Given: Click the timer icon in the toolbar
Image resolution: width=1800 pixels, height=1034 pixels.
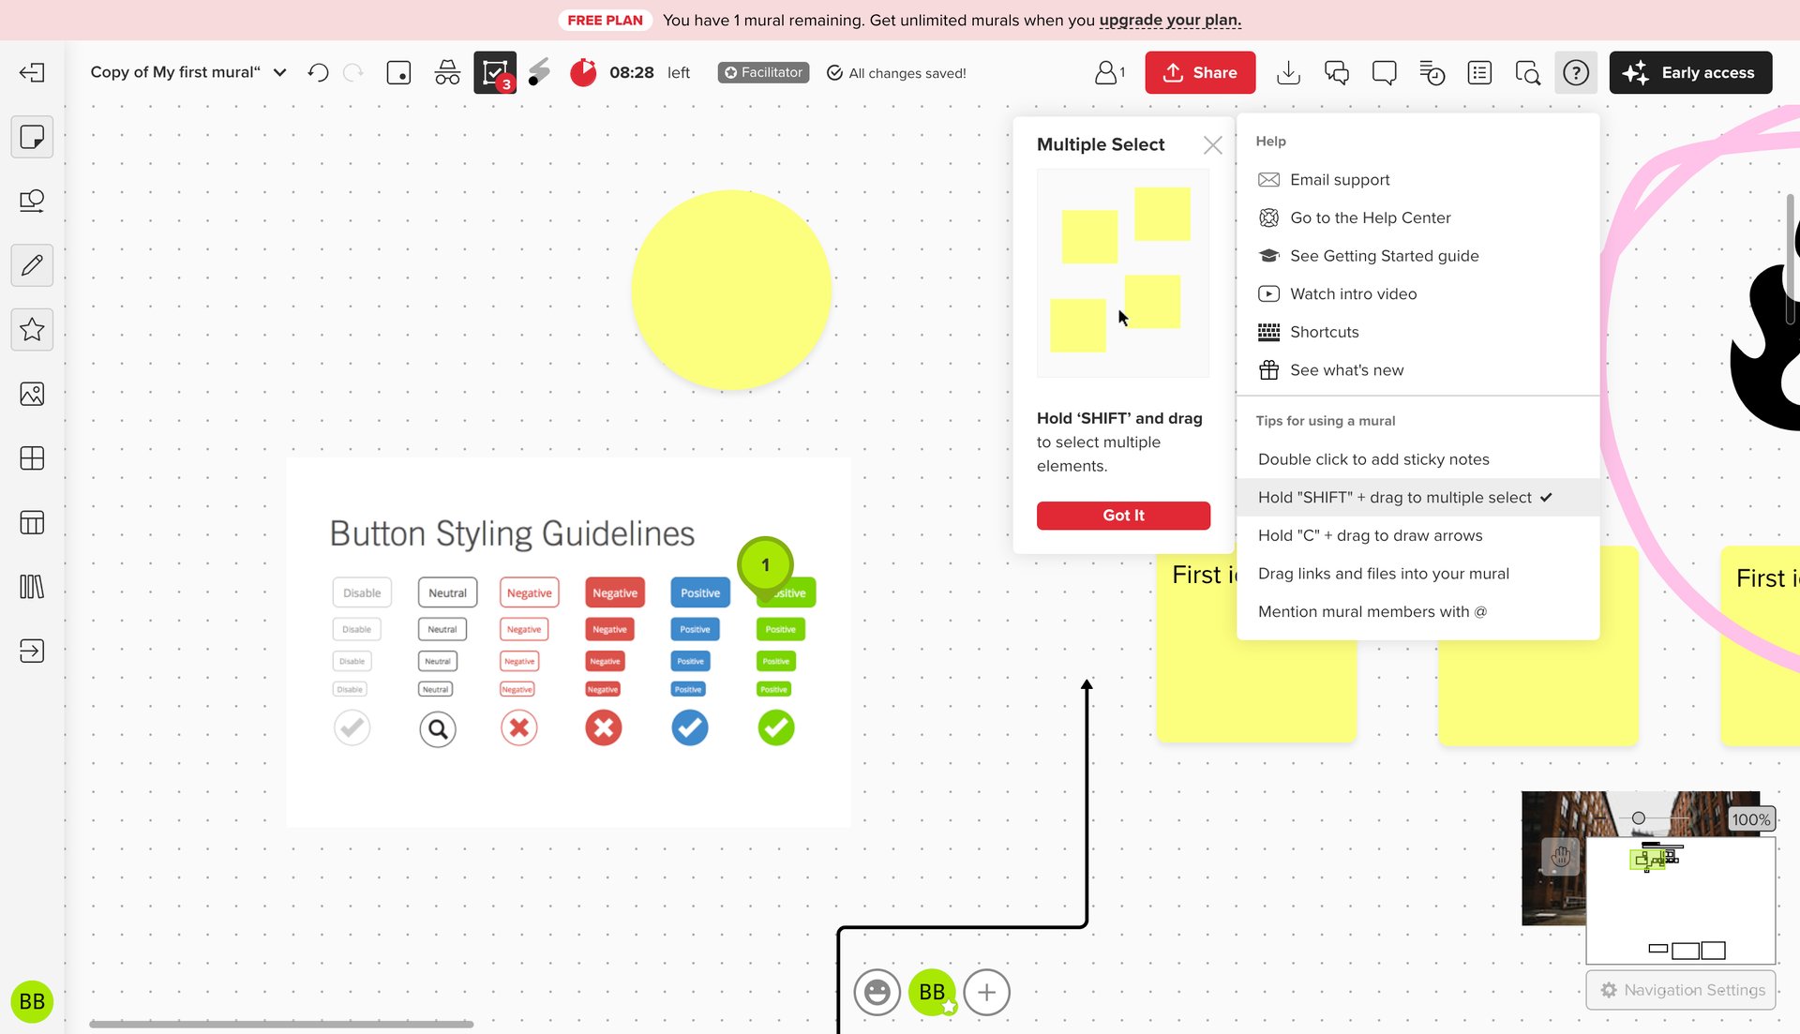Looking at the screenshot, I should point(582,72).
